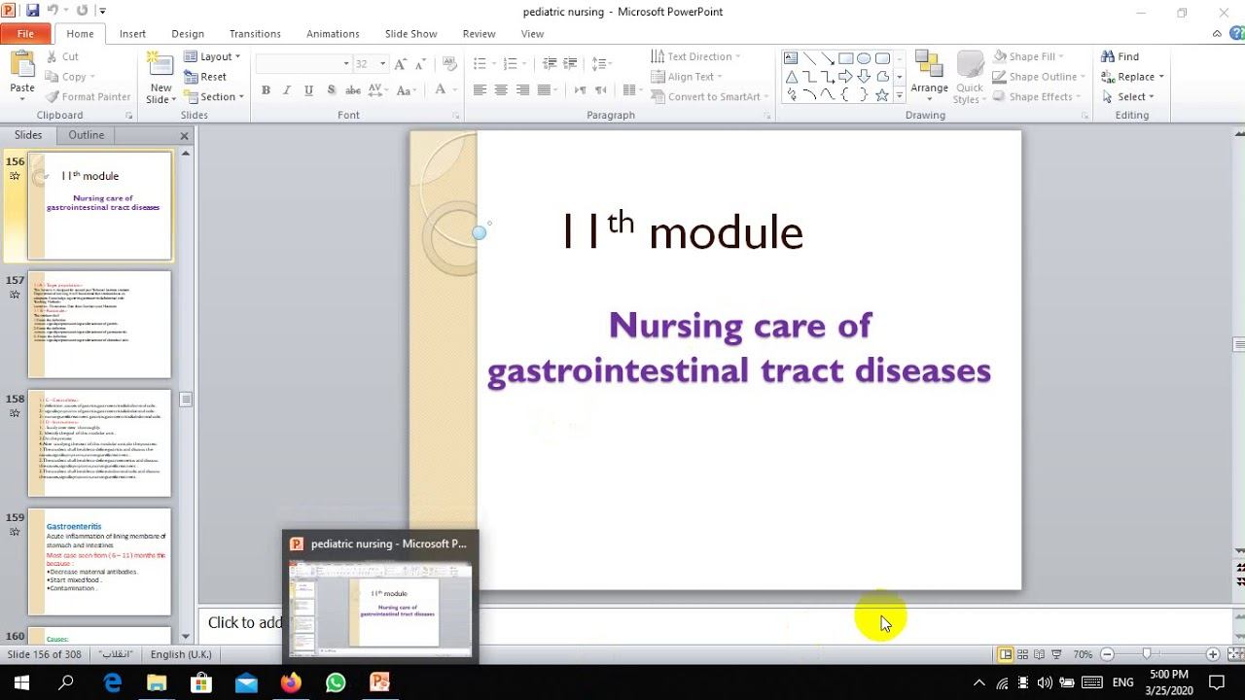Open the font size dropdown
Viewport: 1245px width, 700px height.
(x=382, y=63)
